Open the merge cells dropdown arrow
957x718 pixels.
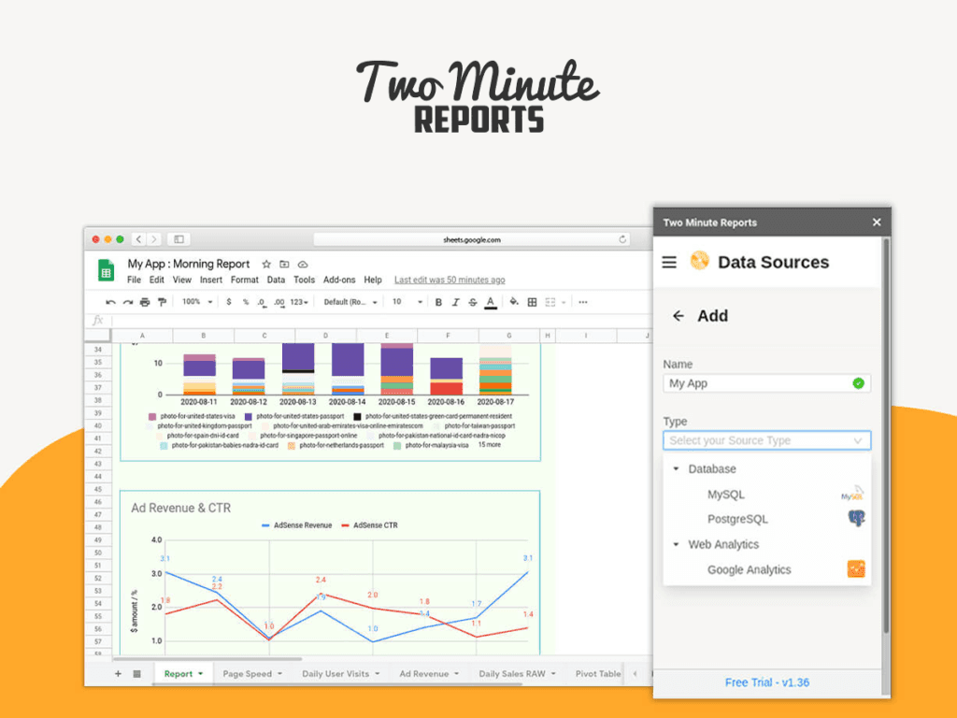(564, 302)
